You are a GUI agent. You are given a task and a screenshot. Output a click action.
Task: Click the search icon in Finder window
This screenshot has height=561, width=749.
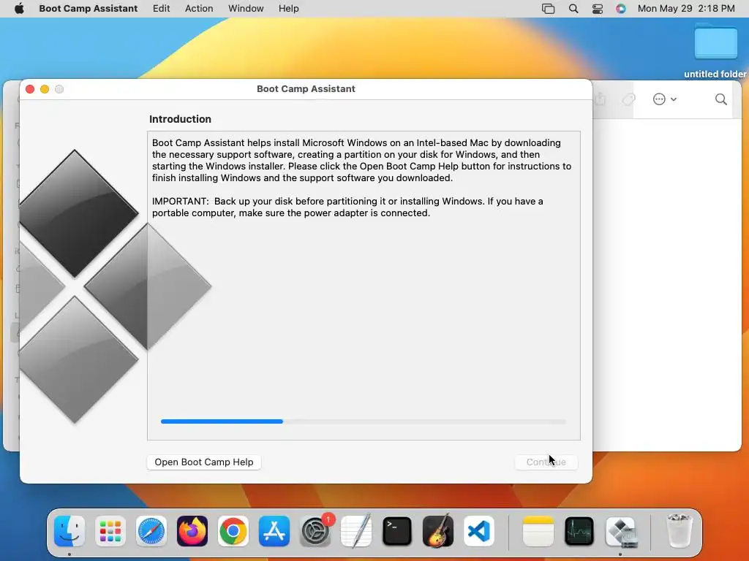720,99
